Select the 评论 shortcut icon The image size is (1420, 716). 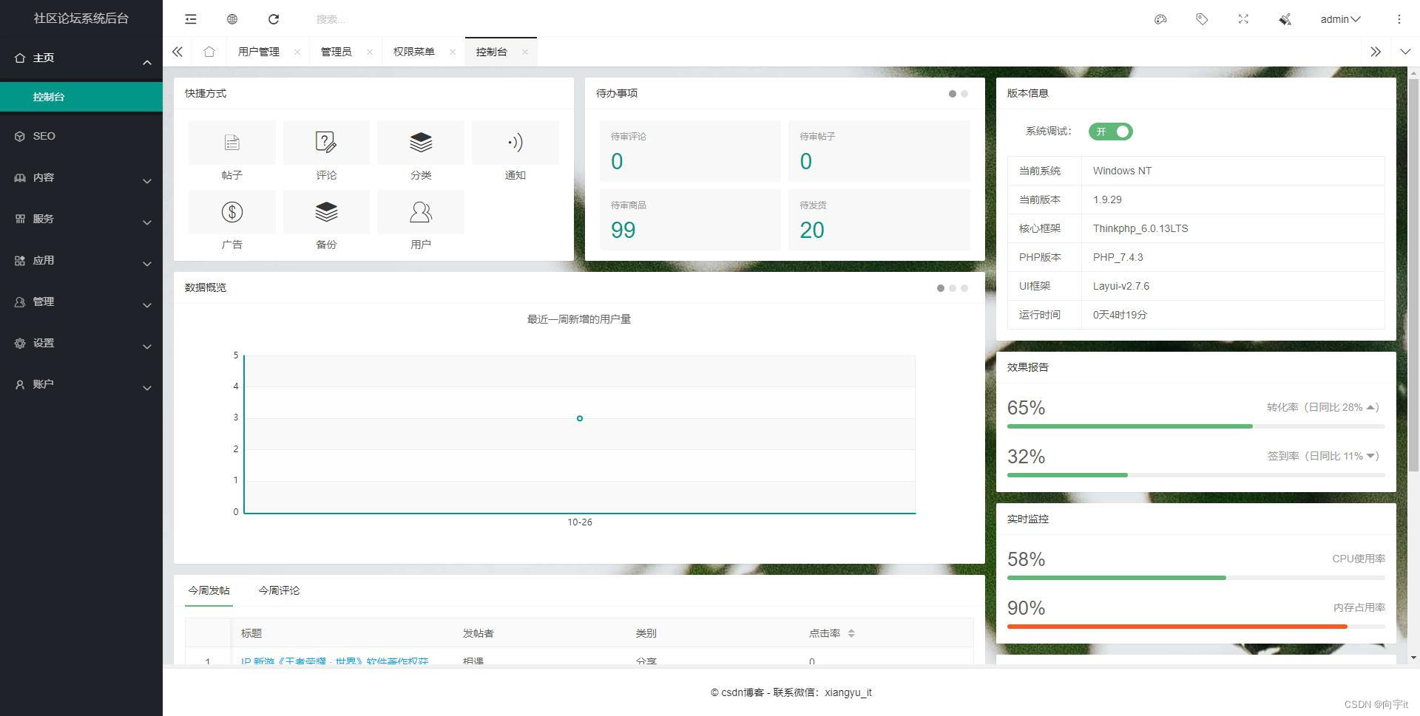326,143
